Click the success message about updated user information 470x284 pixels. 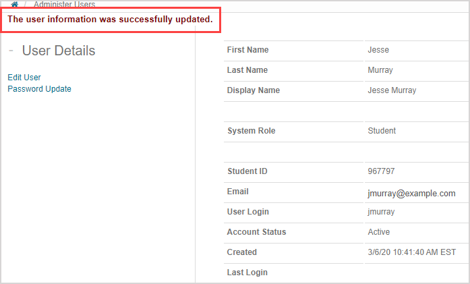(x=110, y=20)
